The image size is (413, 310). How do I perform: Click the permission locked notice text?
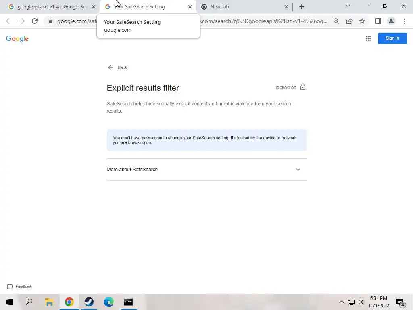tap(204, 140)
